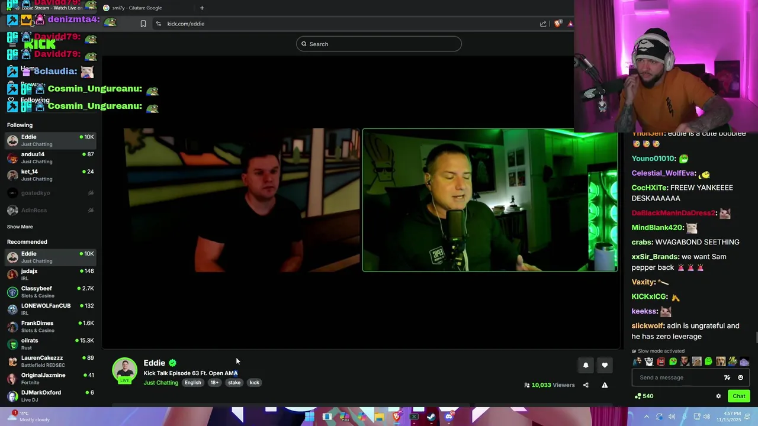Click the Brave shields lion icon
The image size is (758, 426).
coord(558,24)
